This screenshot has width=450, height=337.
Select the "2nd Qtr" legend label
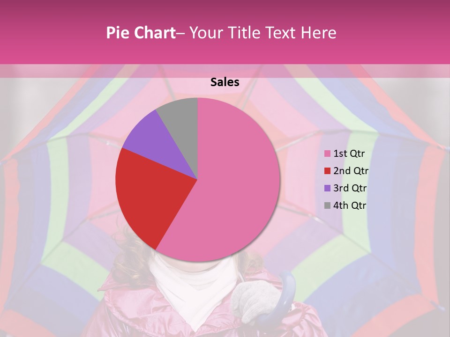(351, 171)
